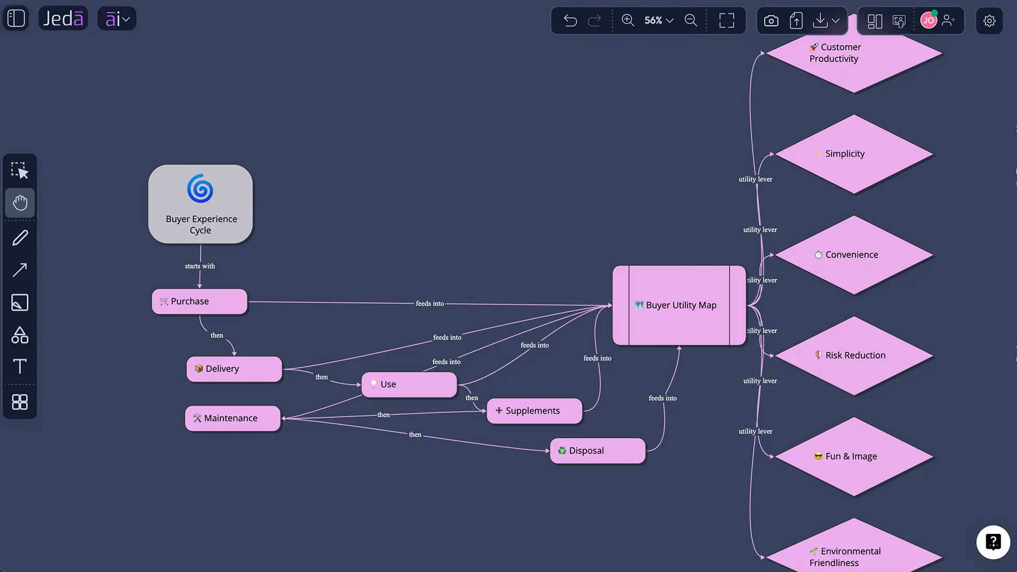The image size is (1017, 572).
Task: Open the shapes tool
Action: click(20, 335)
